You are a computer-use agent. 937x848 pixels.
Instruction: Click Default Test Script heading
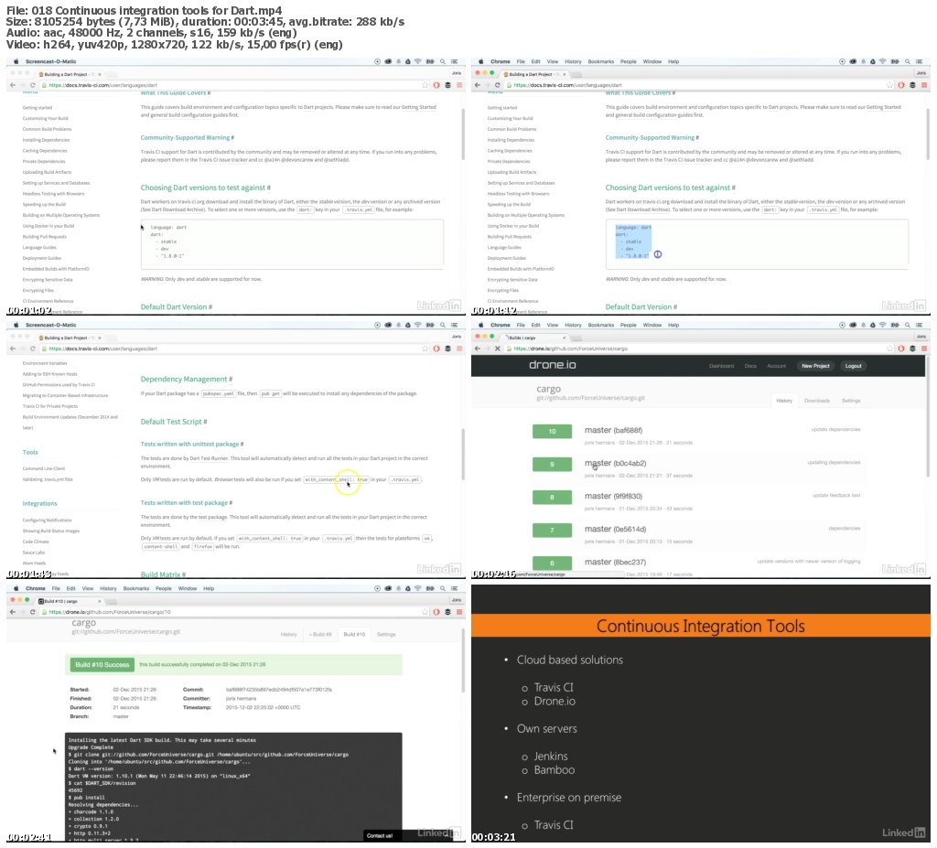click(x=173, y=422)
